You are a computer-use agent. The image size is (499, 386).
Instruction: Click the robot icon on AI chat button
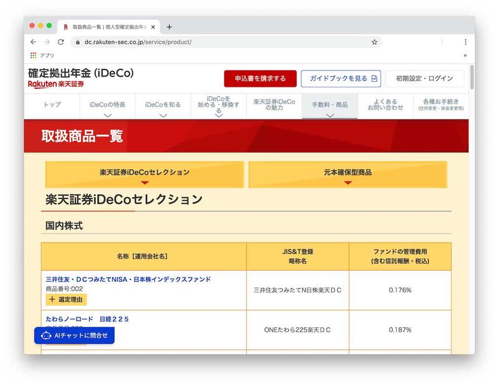46,335
